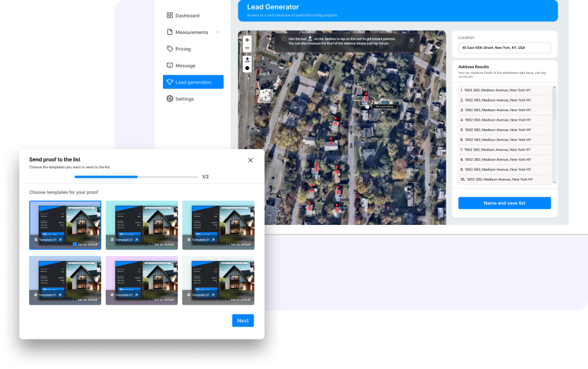Close the Send proof to the list dialog
This screenshot has width=588, height=369.
(251, 160)
